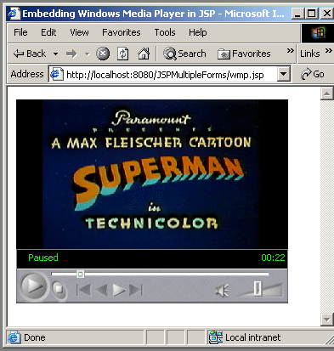334x351 pixels.
Task: Refresh the page with the Refresh icon
Action: coord(123,54)
